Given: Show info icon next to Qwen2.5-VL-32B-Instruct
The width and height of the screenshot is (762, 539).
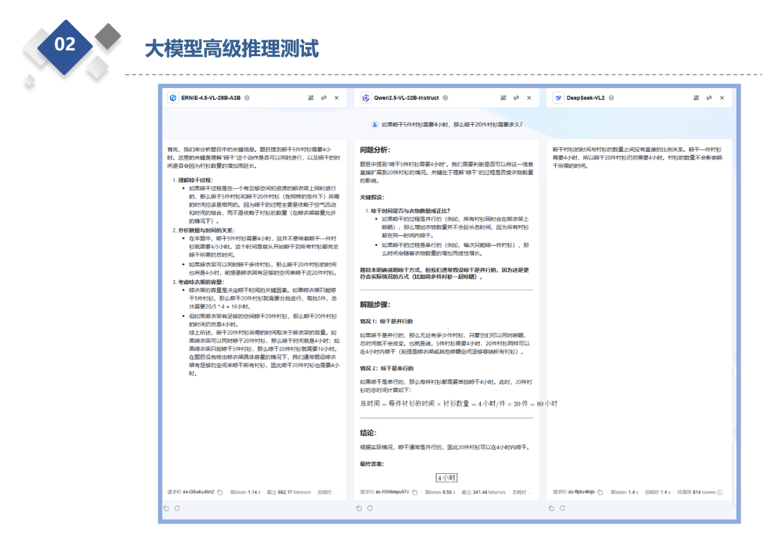Looking at the screenshot, I should (445, 99).
